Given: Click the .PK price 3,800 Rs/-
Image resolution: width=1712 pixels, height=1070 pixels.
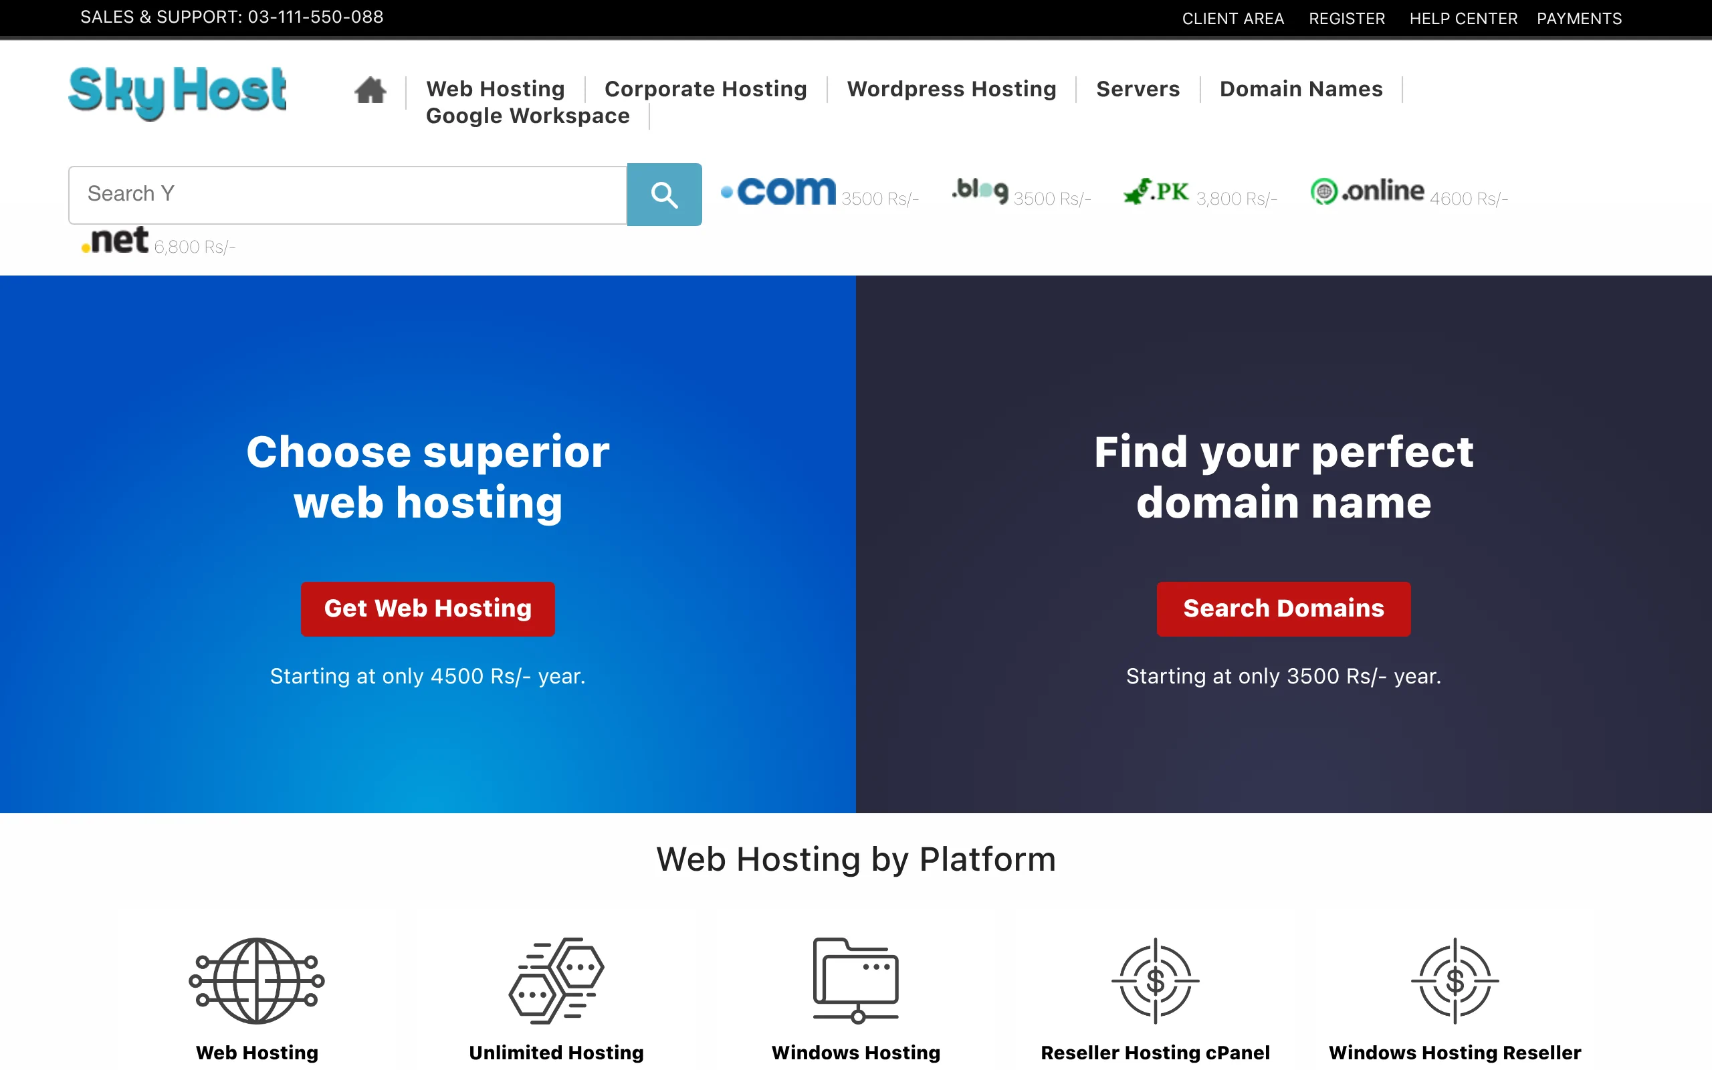Looking at the screenshot, I should coord(1237,199).
